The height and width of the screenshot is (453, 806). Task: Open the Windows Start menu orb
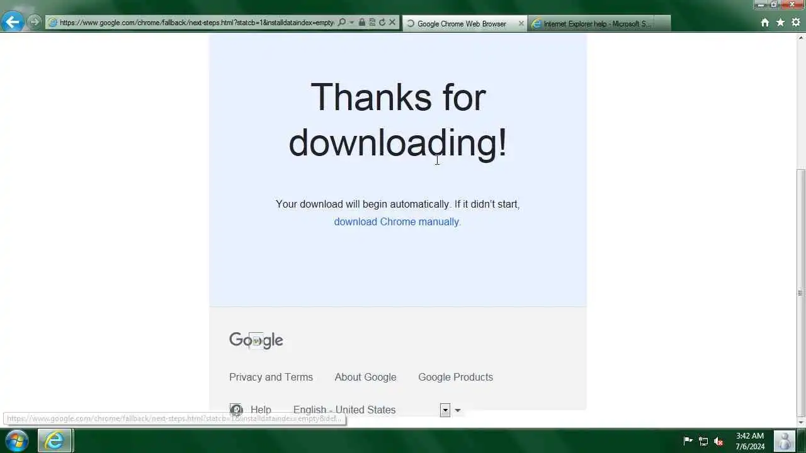click(x=16, y=440)
